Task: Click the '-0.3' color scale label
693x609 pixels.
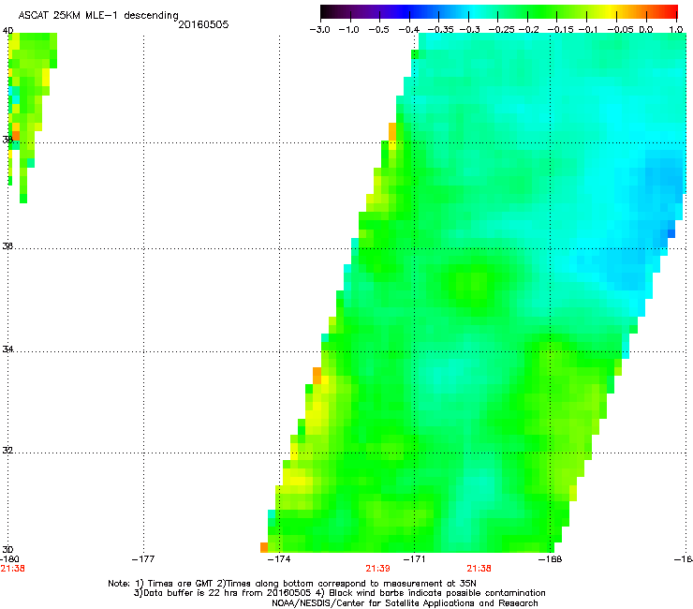Action: [x=469, y=30]
